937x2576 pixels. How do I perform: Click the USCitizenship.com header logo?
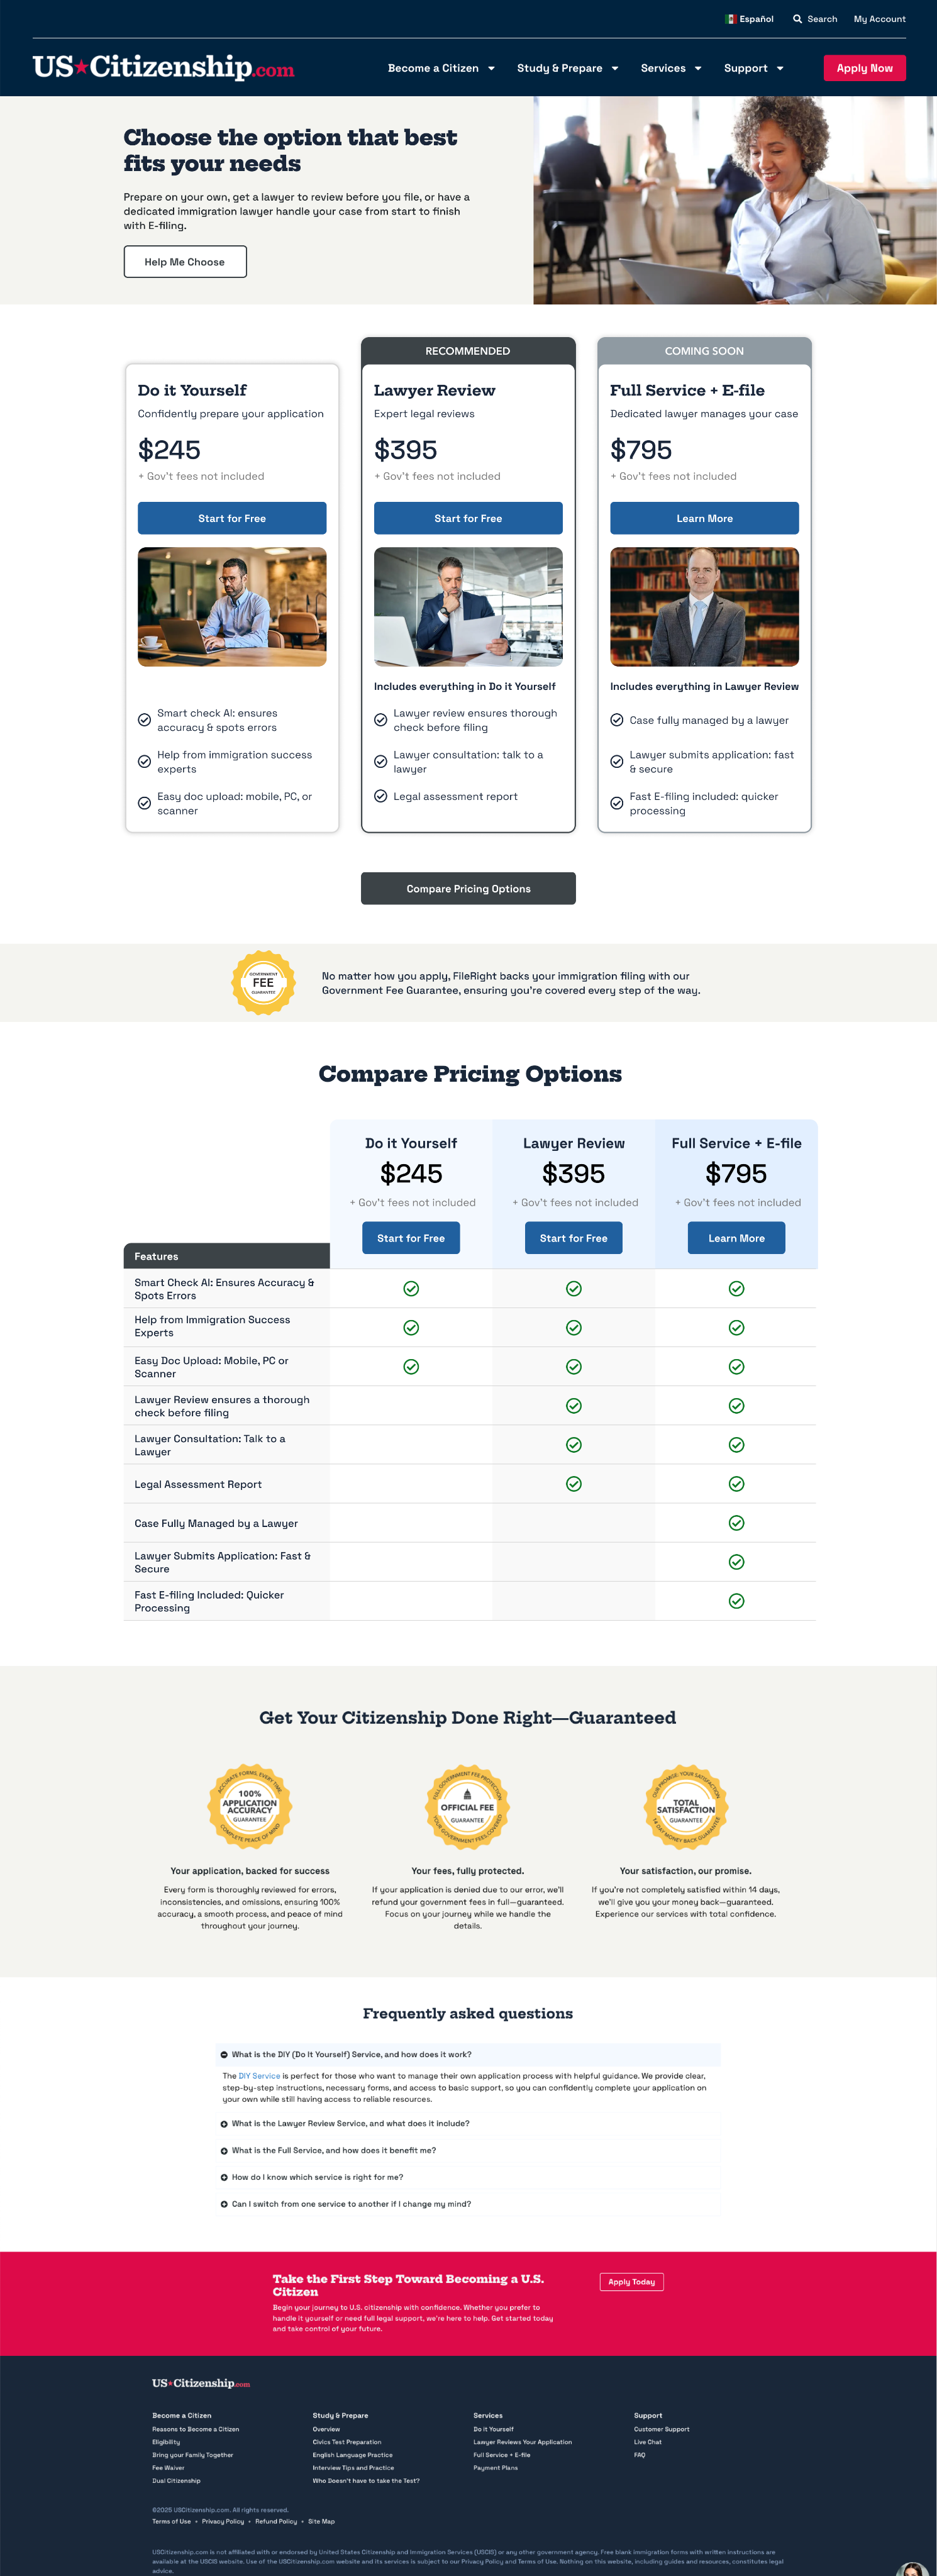tap(163, 67)
